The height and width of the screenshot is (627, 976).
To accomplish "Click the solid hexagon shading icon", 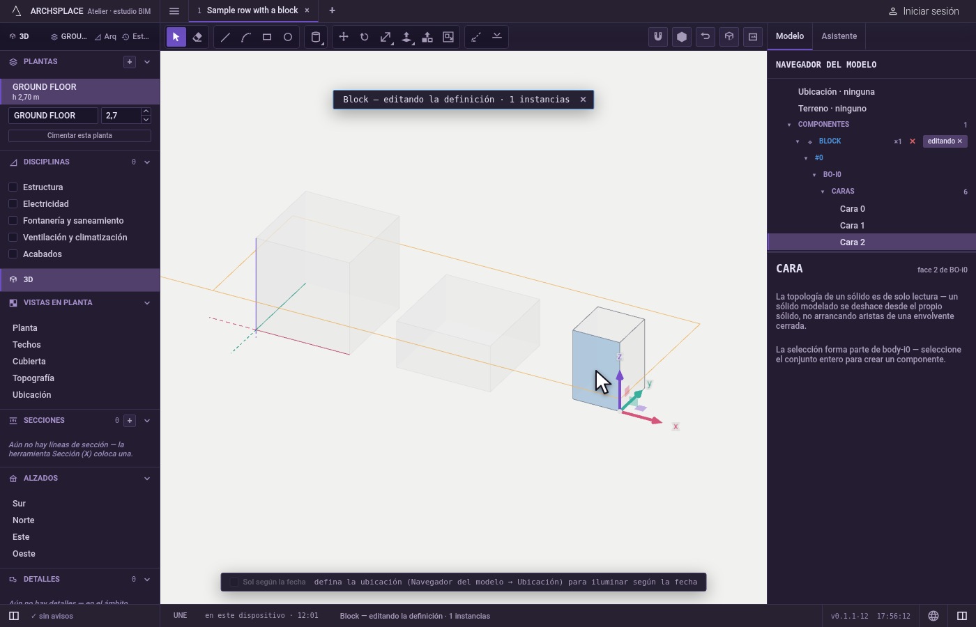I will (682, 37).
